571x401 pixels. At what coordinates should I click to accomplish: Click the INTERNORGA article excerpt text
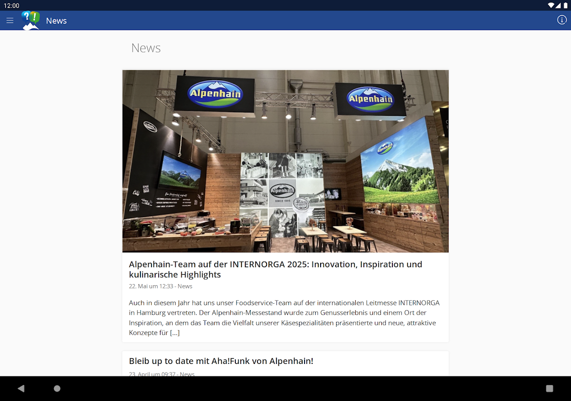tap(284, 318)
